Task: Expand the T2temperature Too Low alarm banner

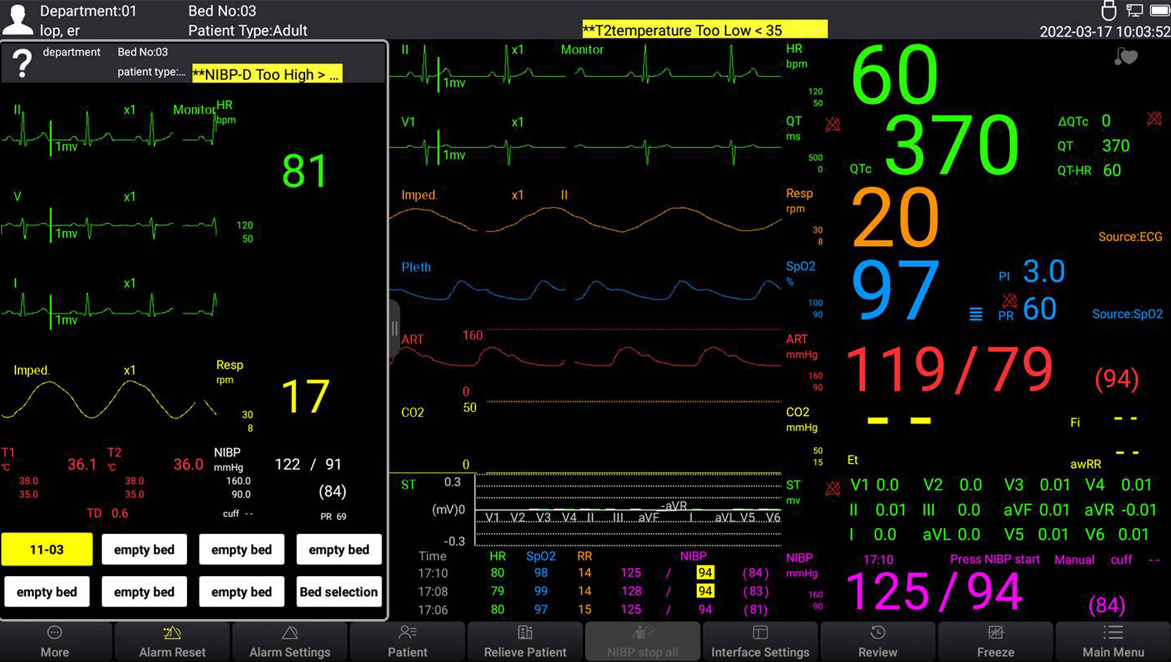Action: tap(704, 30)
